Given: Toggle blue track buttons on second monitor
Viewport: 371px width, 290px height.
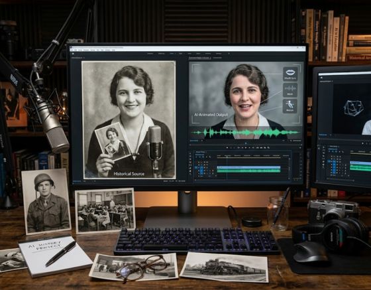Looking at the screenshot, I should pyautogui.click(x=334, y=166).
